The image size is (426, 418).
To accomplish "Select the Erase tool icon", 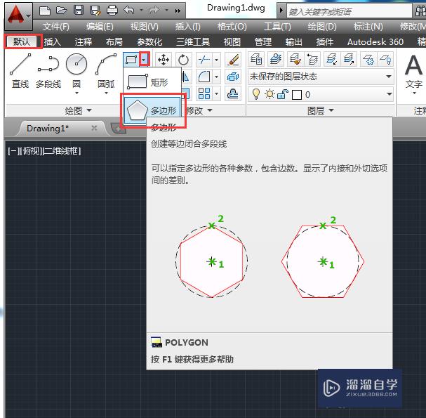I will tap(233, 60).
